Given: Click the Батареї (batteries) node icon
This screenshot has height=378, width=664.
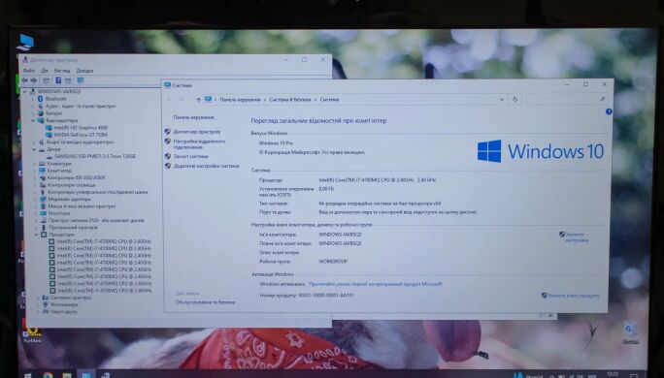Looking at the screenshot, I should click(x=41, y=112).
